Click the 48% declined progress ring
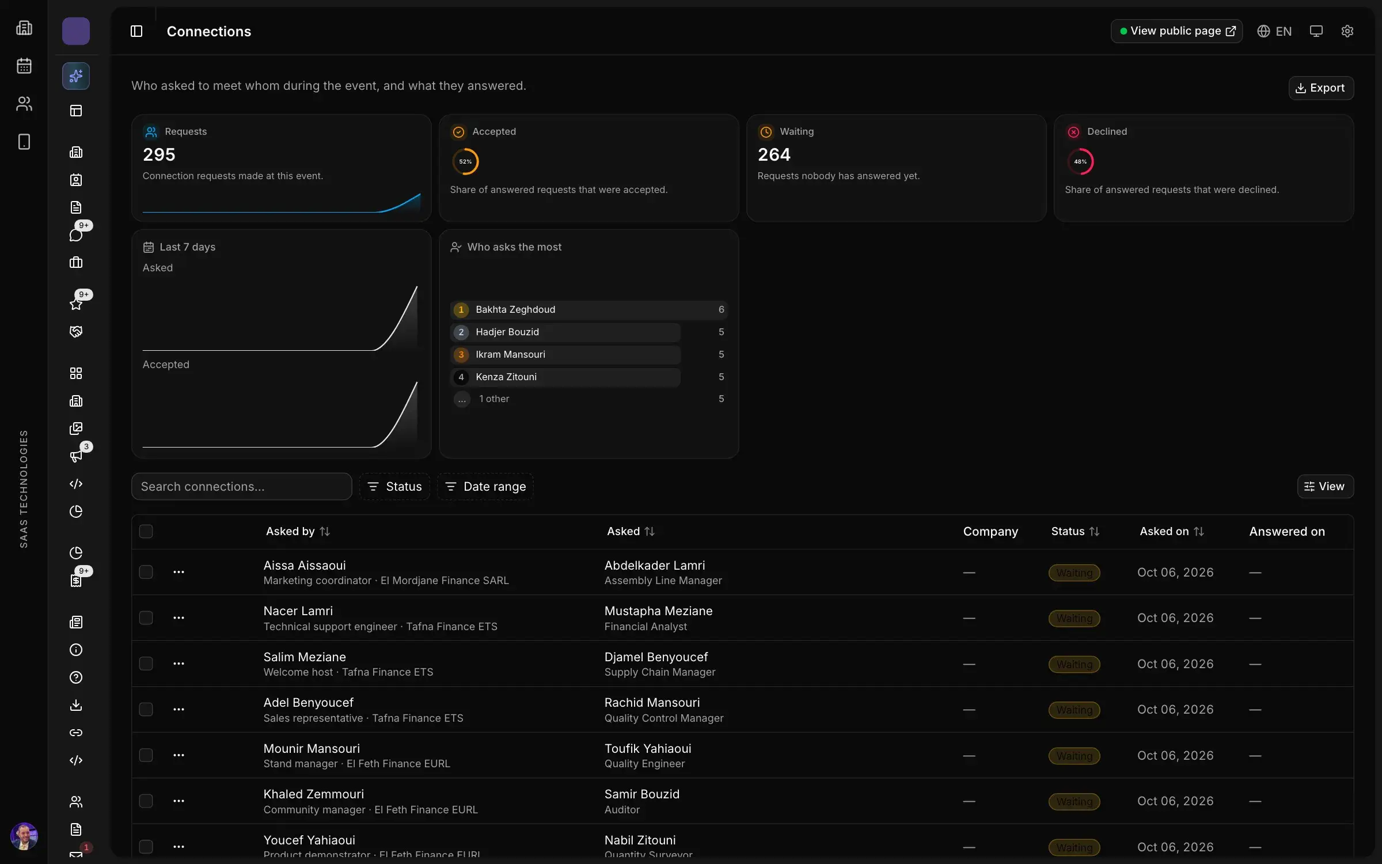Screen dimensions: 1382x864 (x=1080, y=162)
